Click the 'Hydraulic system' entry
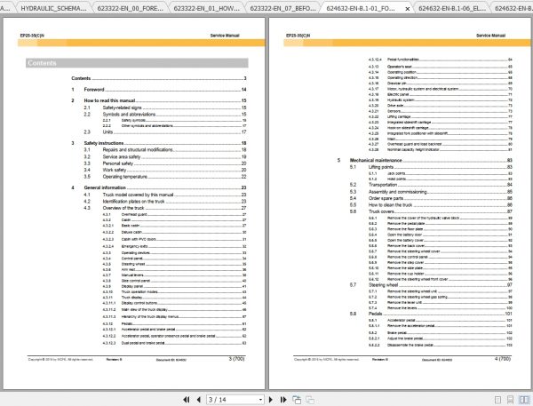Screen dimensions: 533x406 [401, 100]
